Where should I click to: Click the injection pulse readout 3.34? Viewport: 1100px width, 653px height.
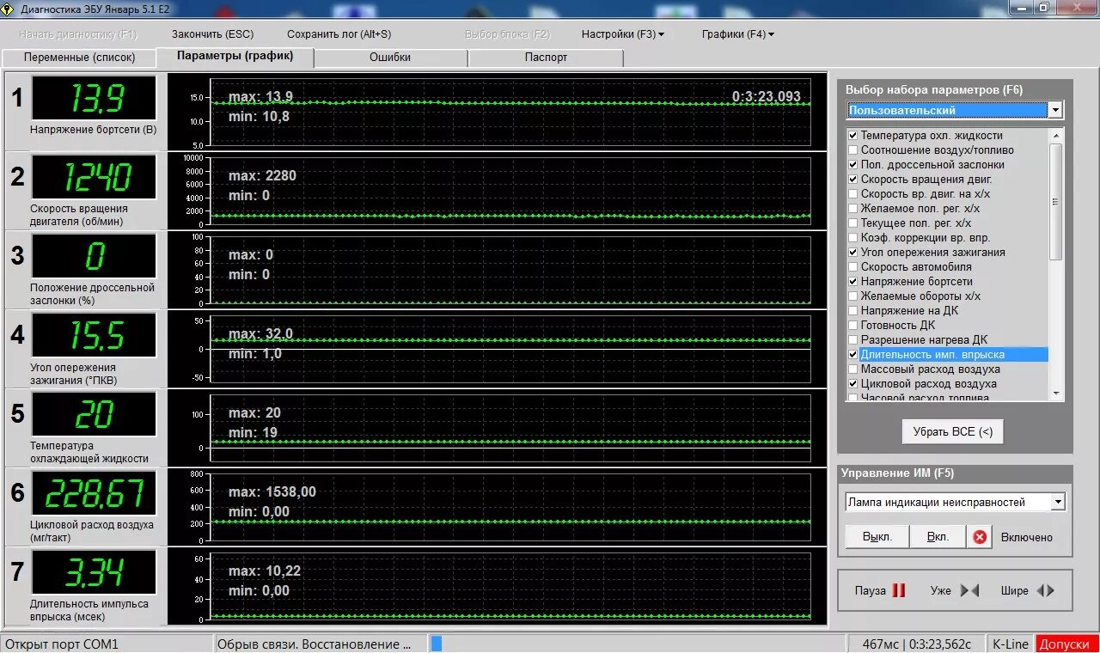click(95, 572)
